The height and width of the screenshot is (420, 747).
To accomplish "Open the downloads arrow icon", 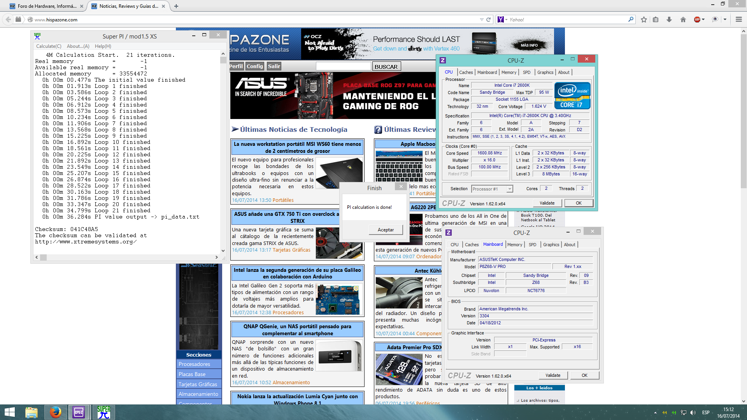I will tap(669, 19).
